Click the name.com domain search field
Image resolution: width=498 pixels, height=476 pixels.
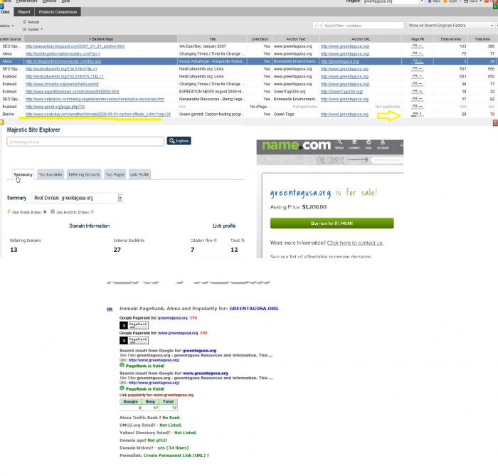click(x=386, y=160)
